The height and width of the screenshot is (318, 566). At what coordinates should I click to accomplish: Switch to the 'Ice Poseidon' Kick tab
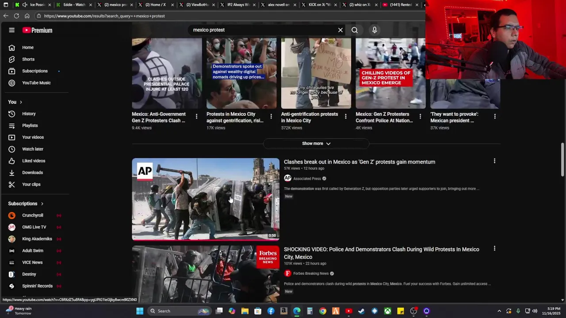(34, 5)
